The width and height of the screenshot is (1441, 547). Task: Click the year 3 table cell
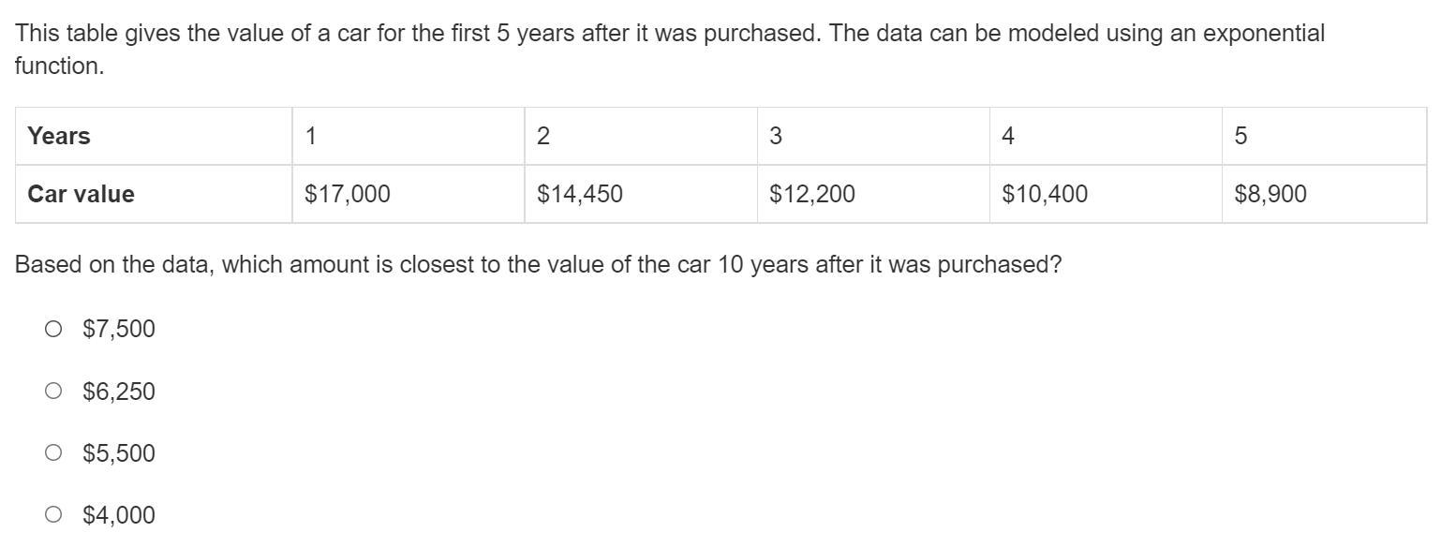[872, 137]
